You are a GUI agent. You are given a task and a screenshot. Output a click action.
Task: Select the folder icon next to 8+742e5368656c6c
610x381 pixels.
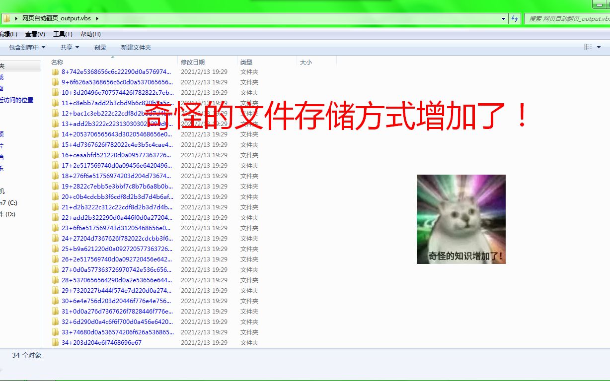coord(55,72)
